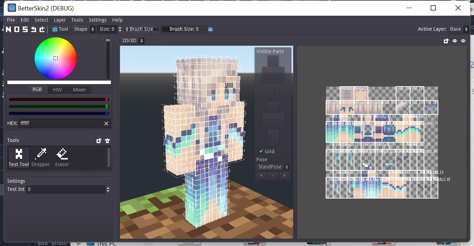Click the N (new) toolbar icon

click(x=9, y=29)
